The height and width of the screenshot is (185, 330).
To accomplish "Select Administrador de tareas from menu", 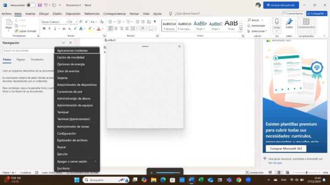I will (x=73, y=126).
